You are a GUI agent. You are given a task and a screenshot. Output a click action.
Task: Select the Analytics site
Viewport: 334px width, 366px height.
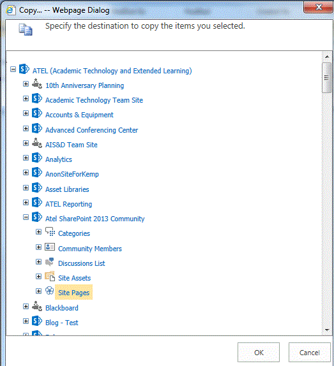[x=59, y=159]
